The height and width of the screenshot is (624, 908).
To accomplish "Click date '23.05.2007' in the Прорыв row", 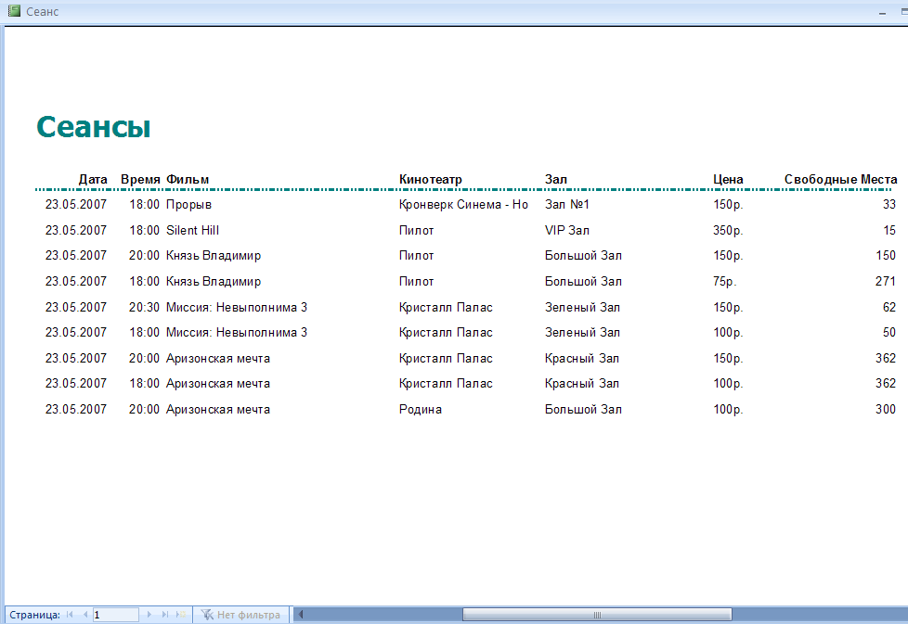I will [x=76, y=205].
